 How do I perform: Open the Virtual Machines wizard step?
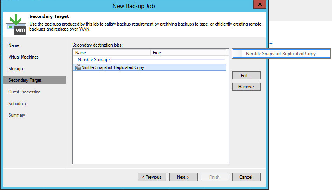tap(24, 57)
